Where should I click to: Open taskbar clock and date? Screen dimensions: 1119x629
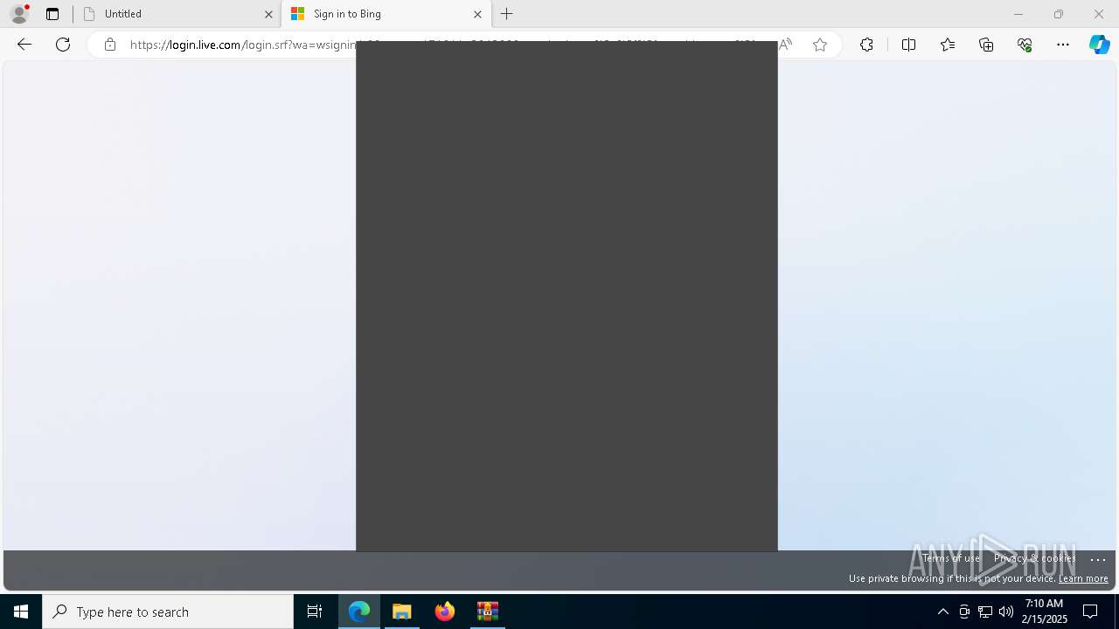[1046, 612]
